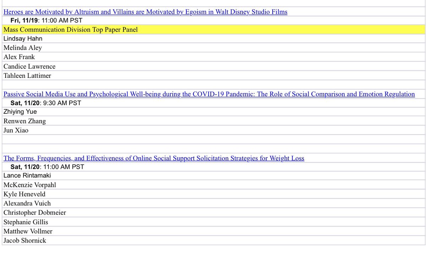Select the 'Sat, 11/20: 9:30 AM PST' cell
This screenshot has width=426, height=263.
tap(213, 103)
